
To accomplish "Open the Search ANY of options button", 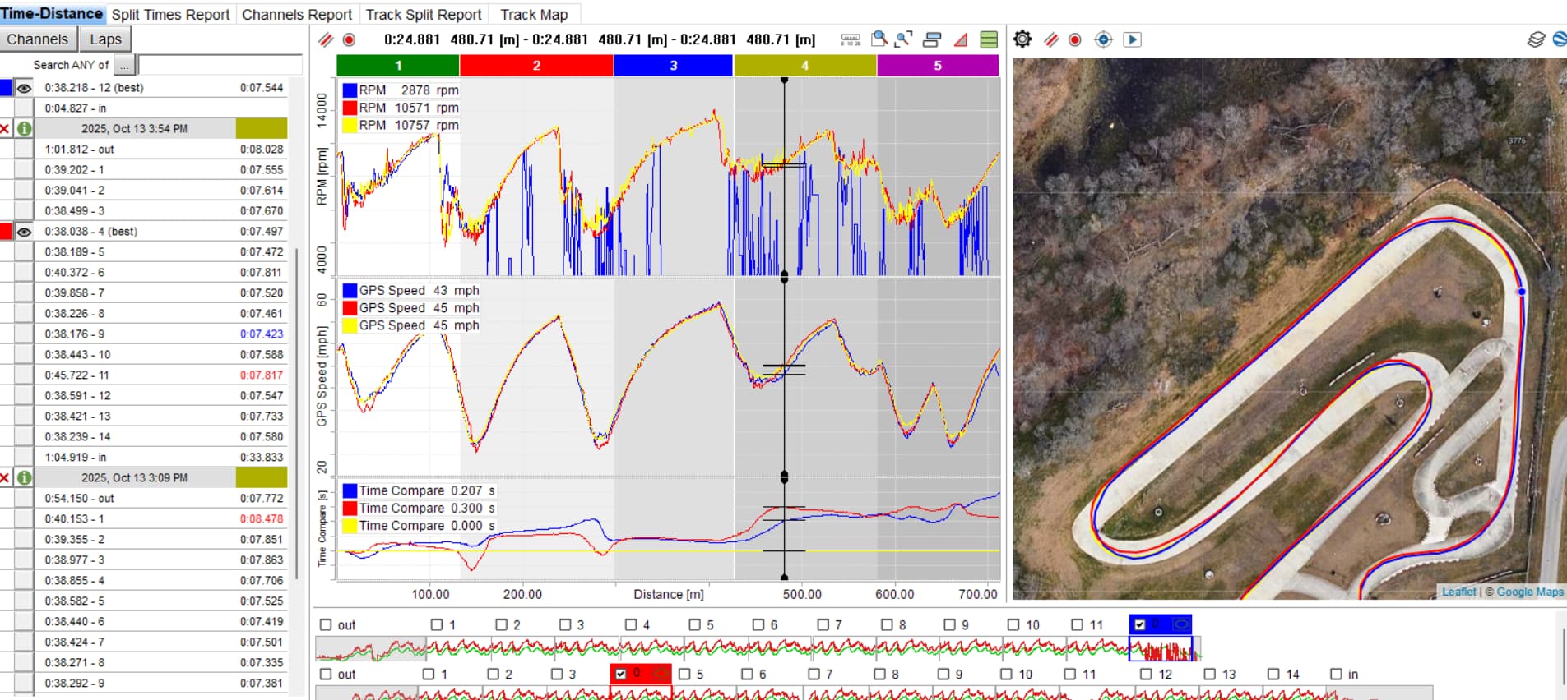I will coord(123,65).
